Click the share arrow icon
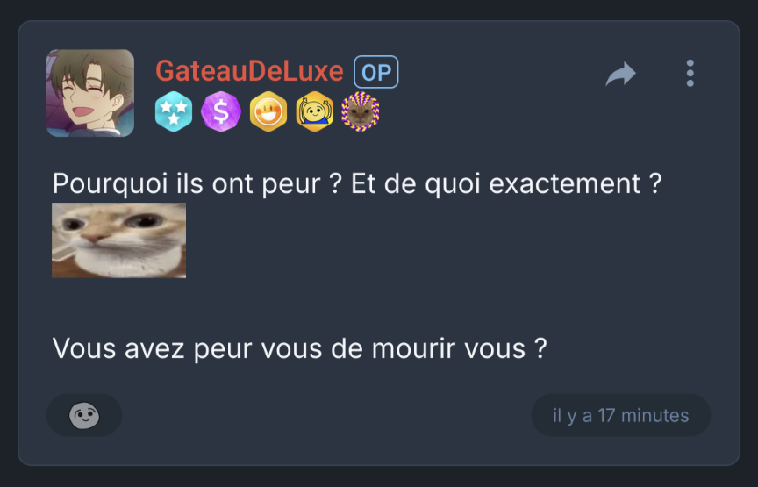The image size is (758, 487). point(621,74)
